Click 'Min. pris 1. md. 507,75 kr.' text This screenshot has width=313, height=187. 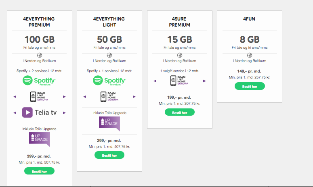point(39,162)
